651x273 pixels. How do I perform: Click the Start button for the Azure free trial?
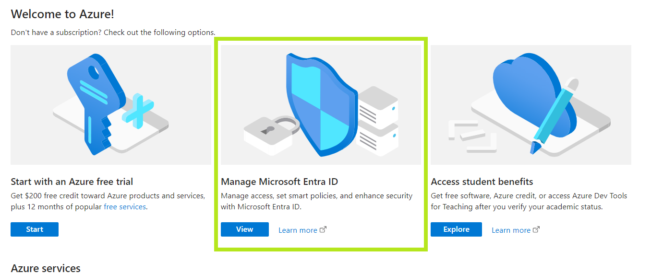click(35, 229)
